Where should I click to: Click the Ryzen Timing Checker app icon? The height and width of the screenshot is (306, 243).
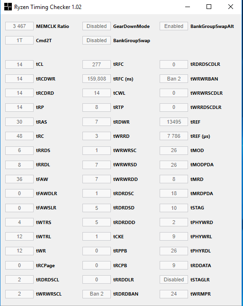click(8, 7)
